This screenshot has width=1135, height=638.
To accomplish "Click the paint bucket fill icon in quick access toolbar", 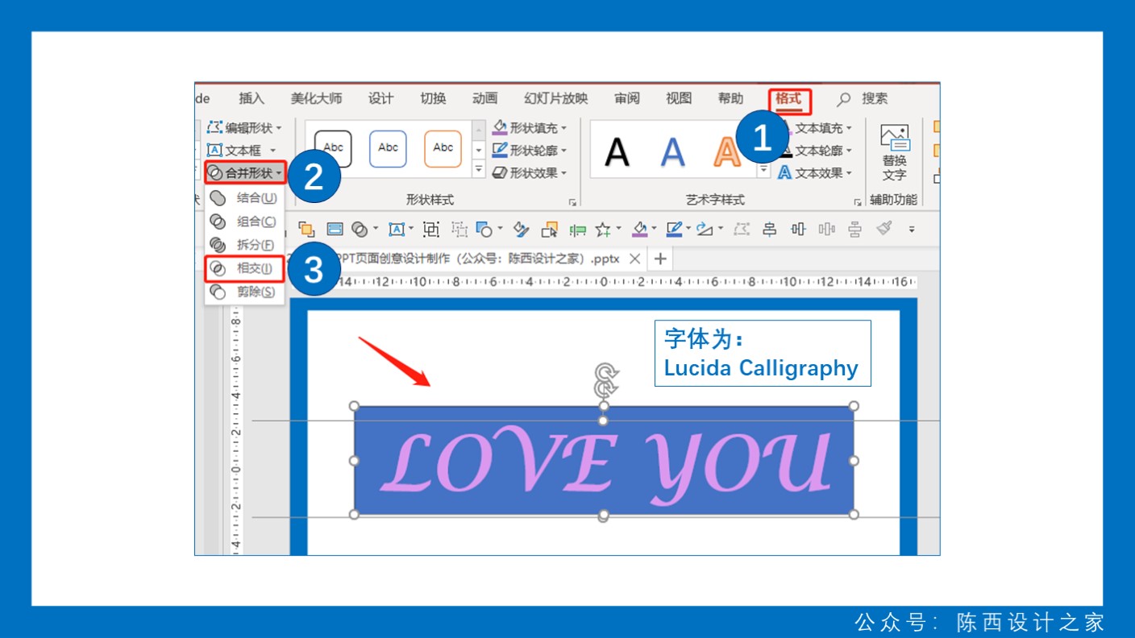I will (x=640, y=230).
